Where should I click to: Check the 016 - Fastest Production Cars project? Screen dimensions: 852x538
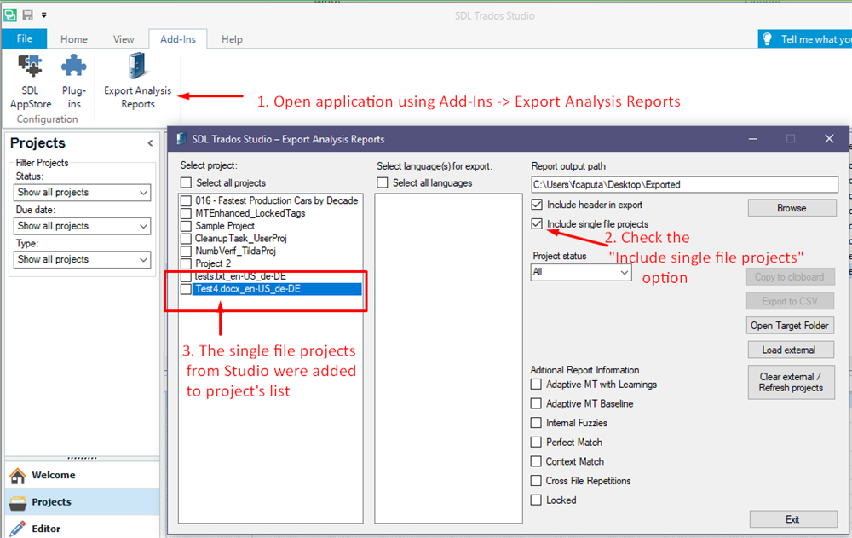click(x=186, y=200)
